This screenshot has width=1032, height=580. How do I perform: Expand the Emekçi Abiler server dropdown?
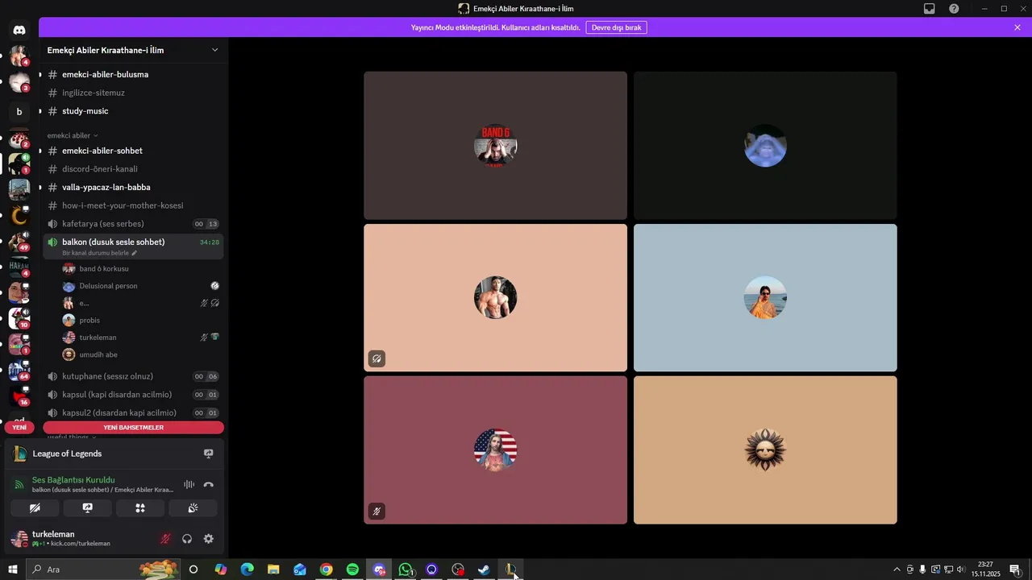click(x=214, y=50)
